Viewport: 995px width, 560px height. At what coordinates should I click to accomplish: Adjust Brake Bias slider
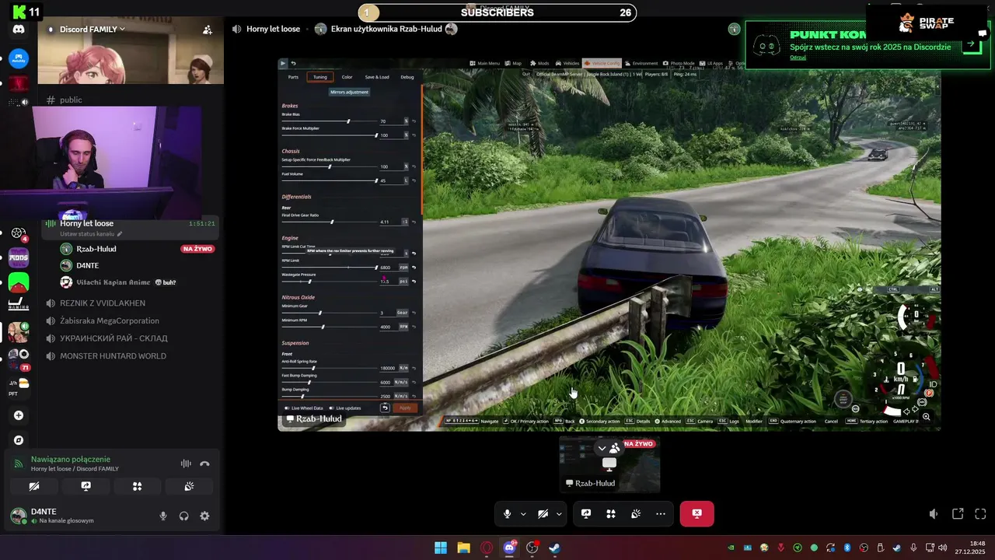[x=329, y=121]
